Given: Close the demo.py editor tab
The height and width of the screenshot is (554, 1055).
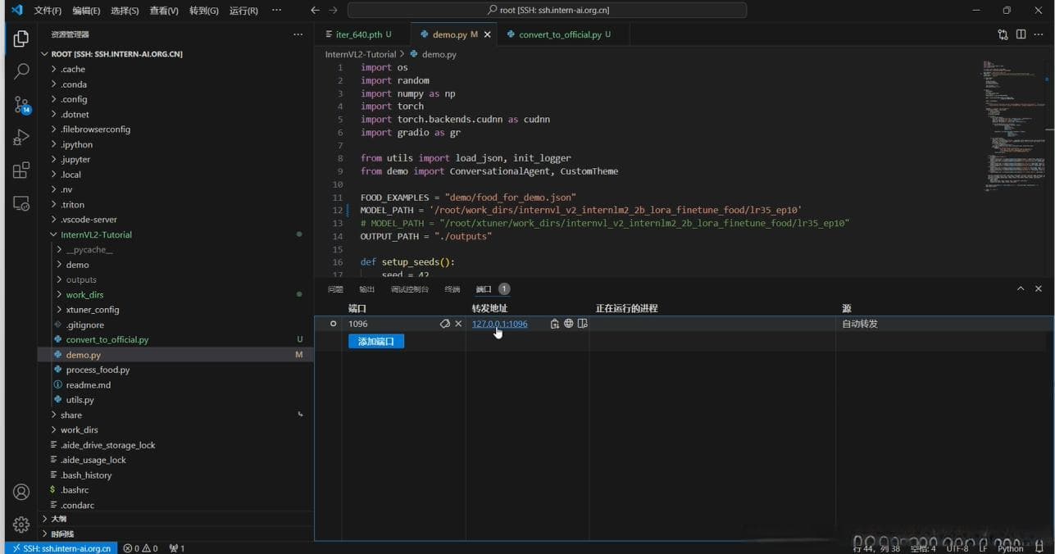Looking at the screenshot, I should click(488, 34).
